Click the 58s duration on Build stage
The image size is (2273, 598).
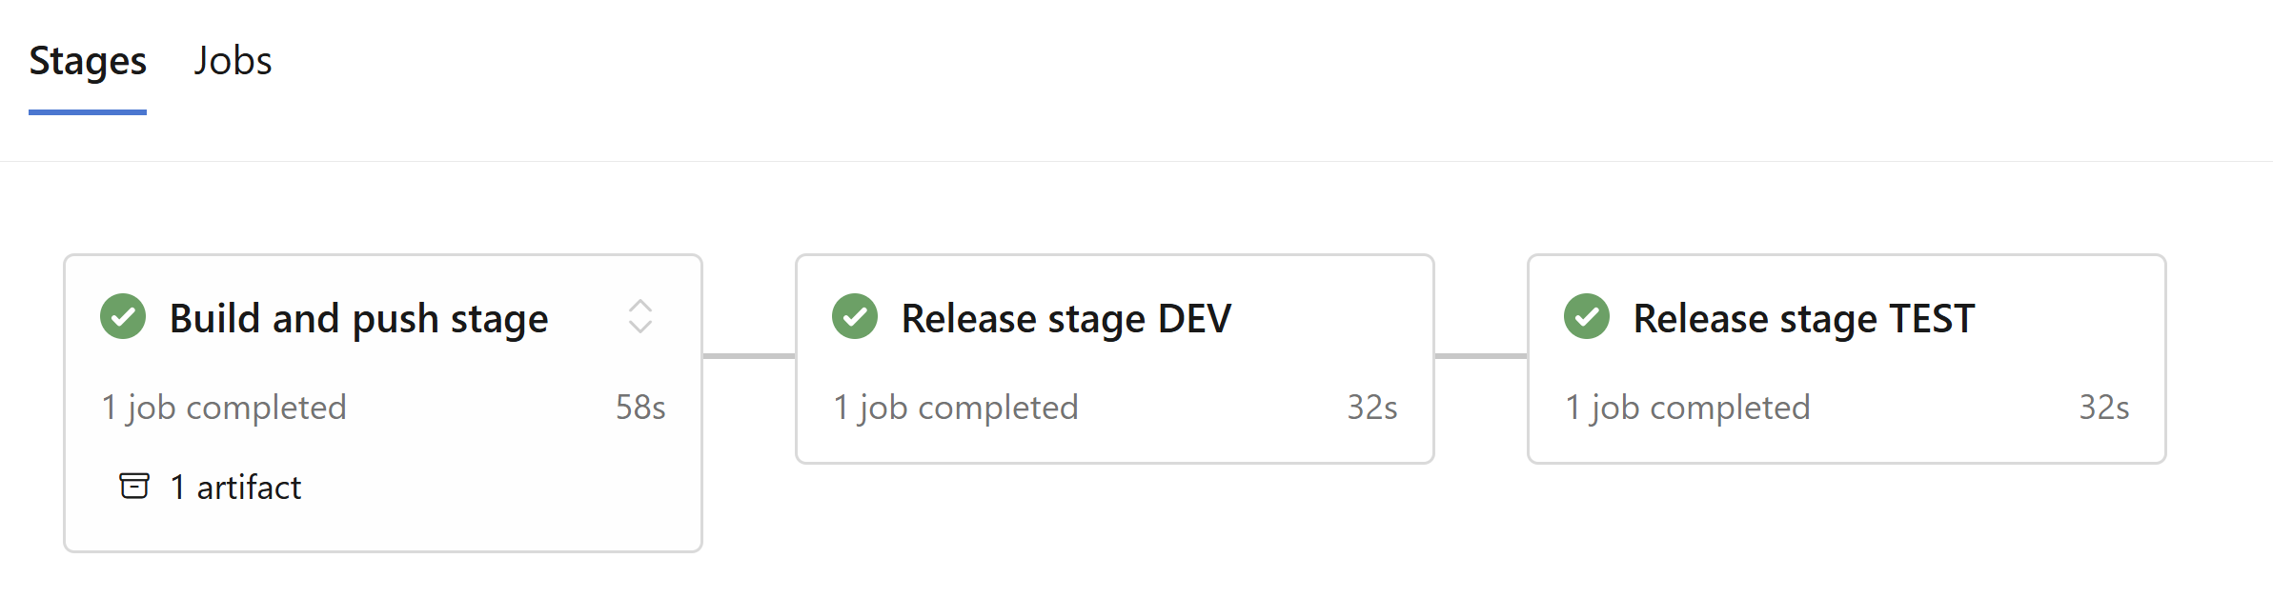[x=640, y=408]
